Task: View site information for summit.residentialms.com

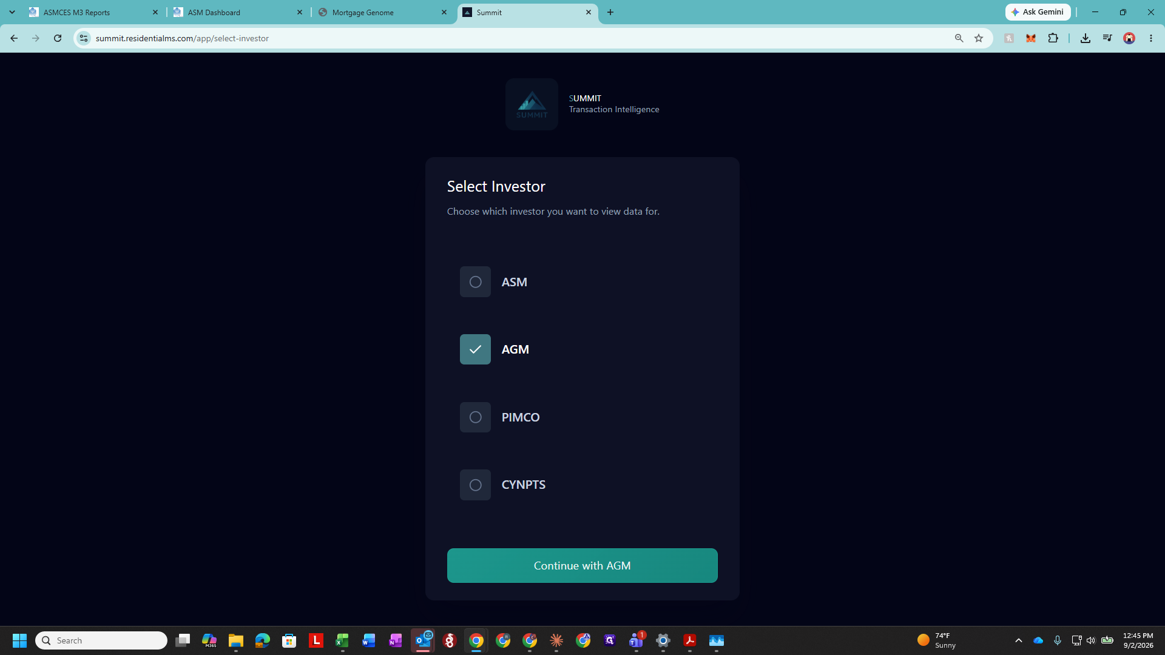Action: click(84, 38)
